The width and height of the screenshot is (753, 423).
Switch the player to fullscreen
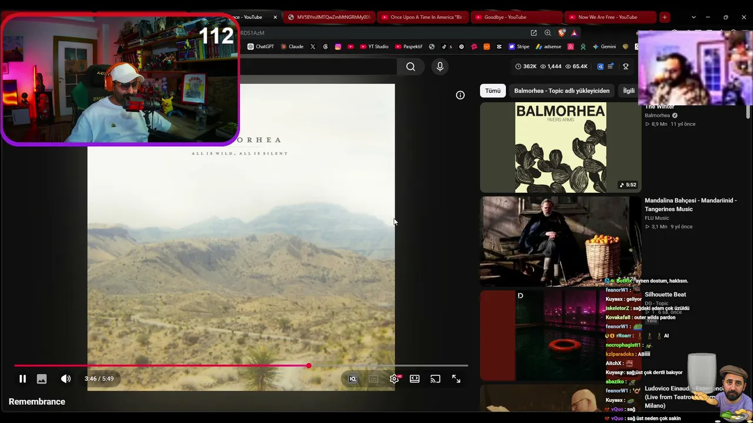[x=456, y=379]
